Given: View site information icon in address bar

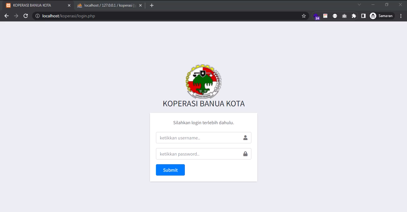Looking at the screenshot, I should pyautogui.click(x=37, y=16).
